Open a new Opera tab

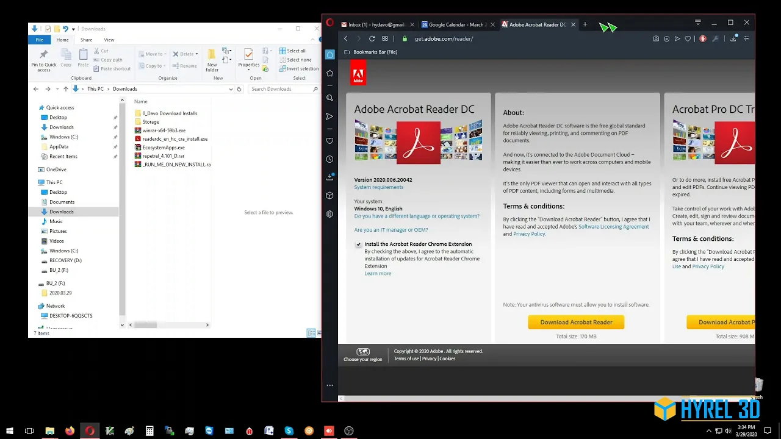click(x=585, y=24)
